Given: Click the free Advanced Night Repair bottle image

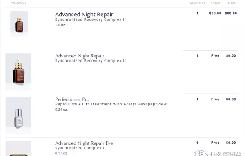Looking at the screenshot, I should [18, 72].
